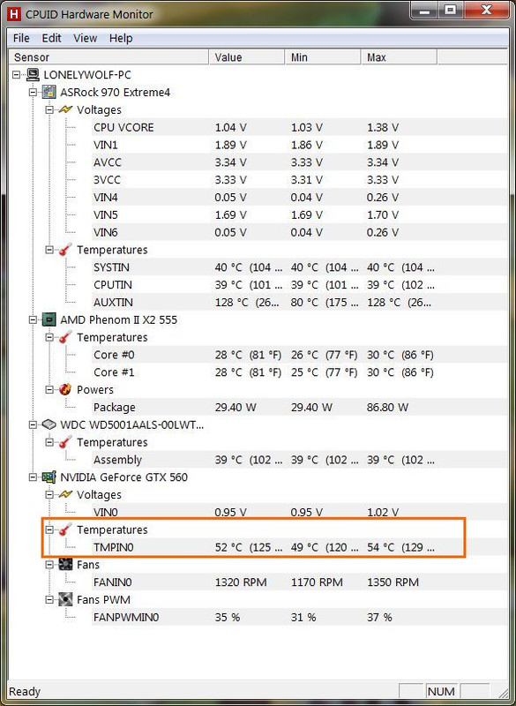Click the thermometer icon under AMD Phenom II
Image resolution: width=516 pixels, height=706 pixels.
[65, 337]
